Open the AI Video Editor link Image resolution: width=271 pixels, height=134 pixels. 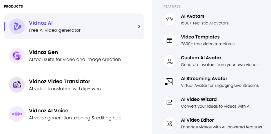(197, 120)
